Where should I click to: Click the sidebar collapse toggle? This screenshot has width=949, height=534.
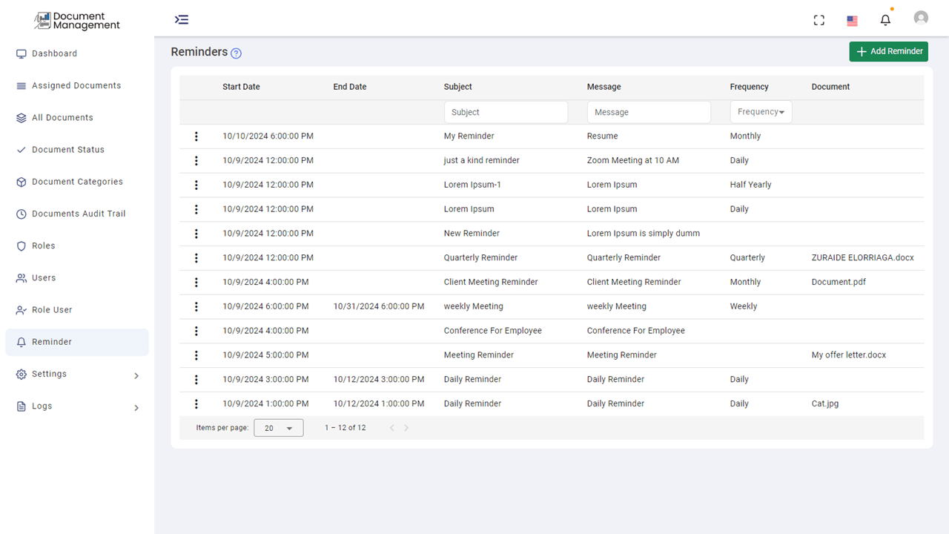coord(182,19)
